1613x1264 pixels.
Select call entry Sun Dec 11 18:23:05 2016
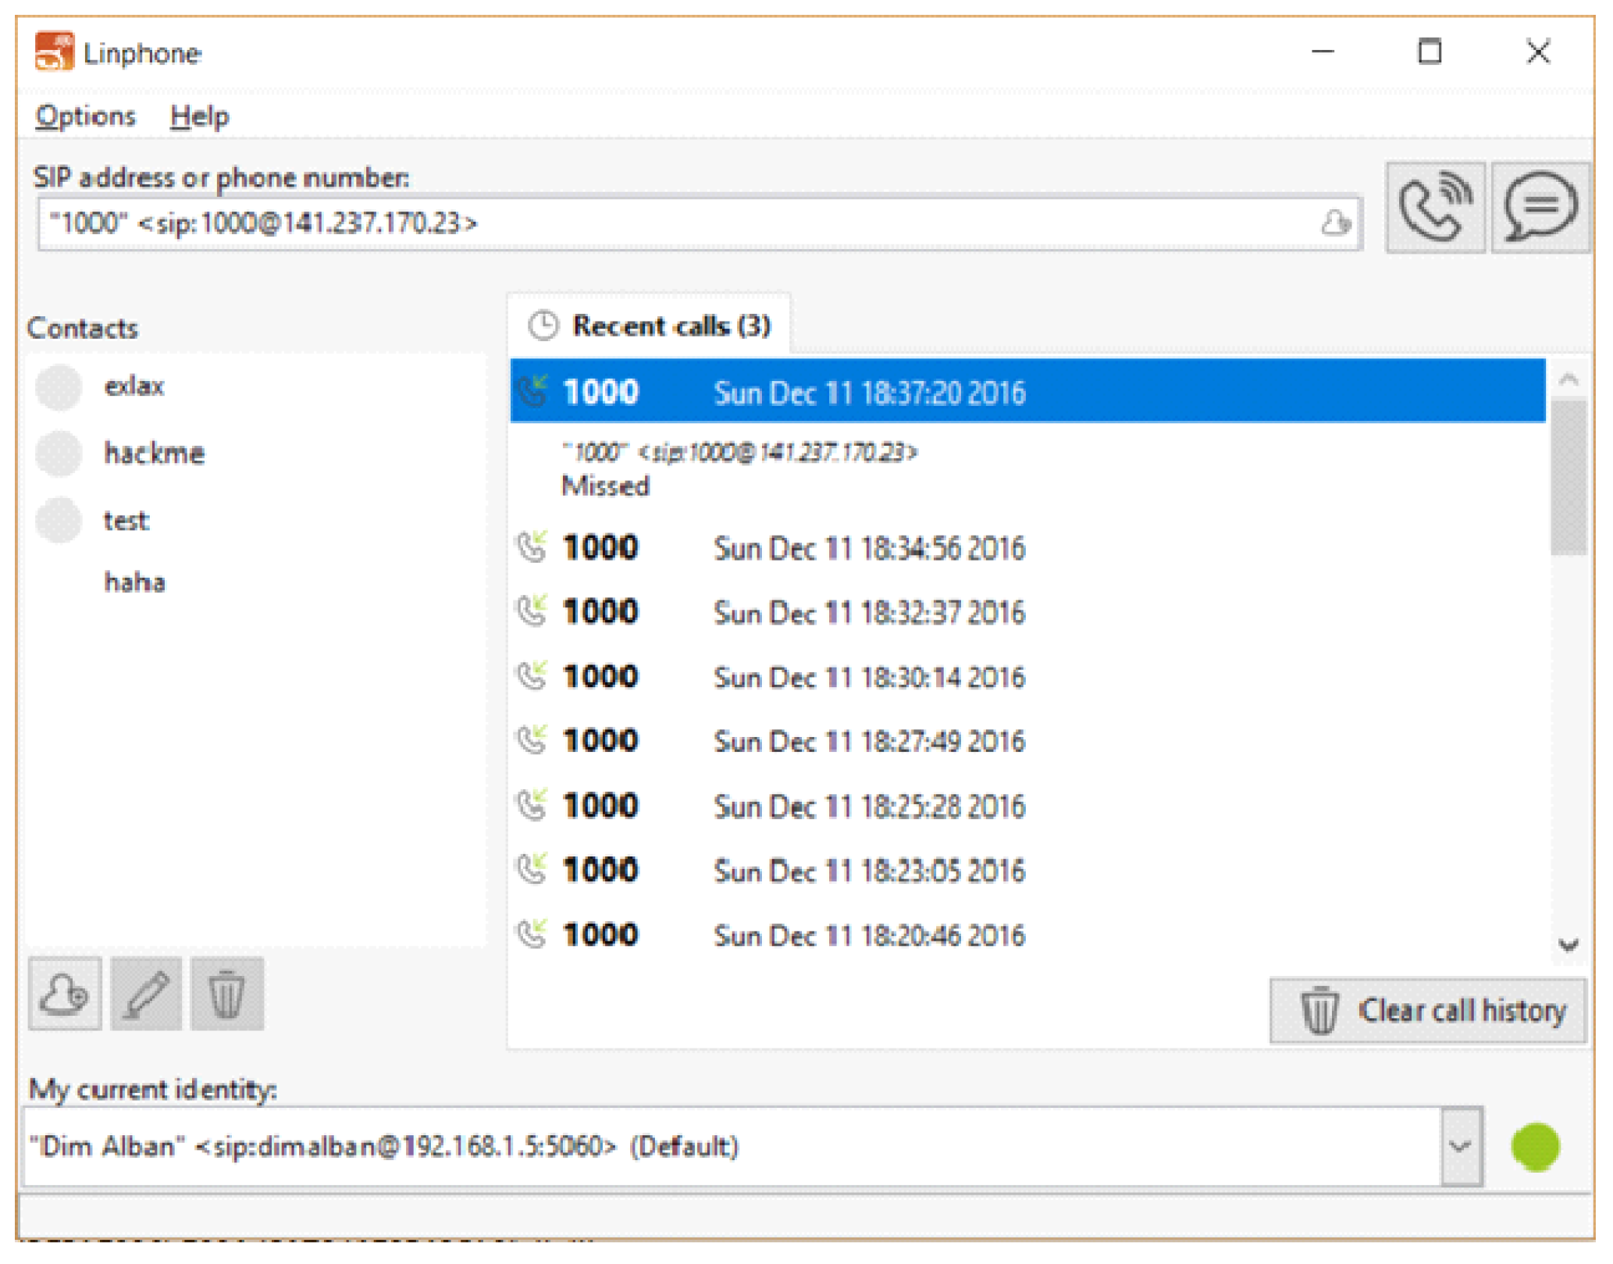pyautogui.click(x=1027, y=870)
